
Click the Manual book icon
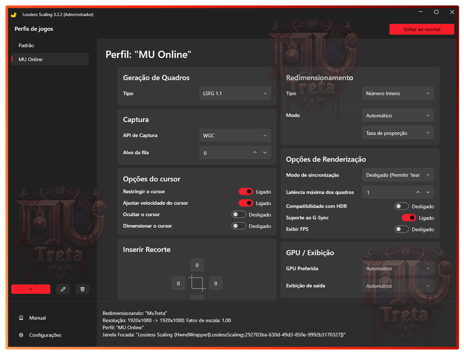pos(21,318)
